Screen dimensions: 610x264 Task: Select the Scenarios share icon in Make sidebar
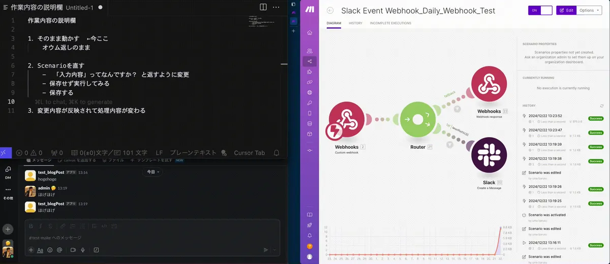[310, 61]
